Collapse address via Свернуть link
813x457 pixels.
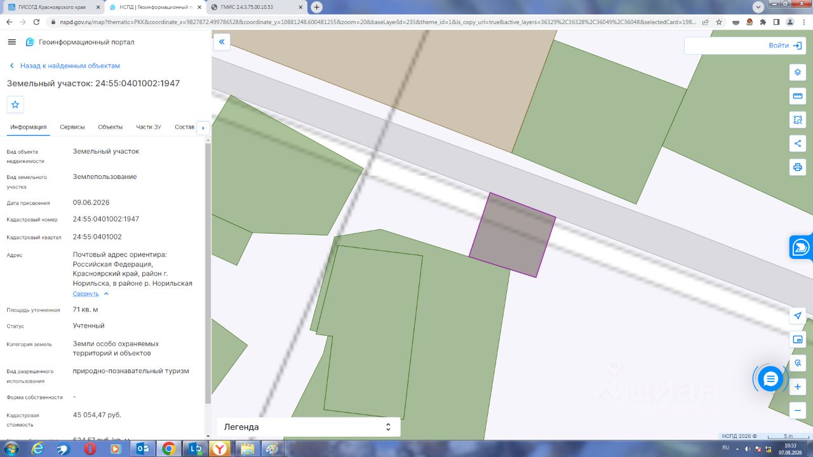coord(86,294)
